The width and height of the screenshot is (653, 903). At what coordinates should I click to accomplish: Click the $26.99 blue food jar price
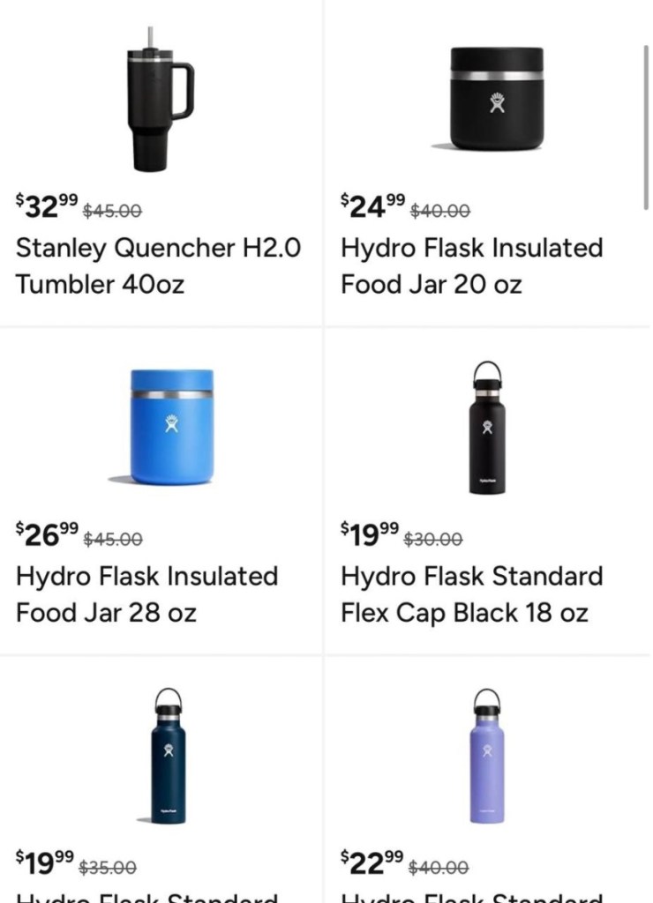coord(46,534)
